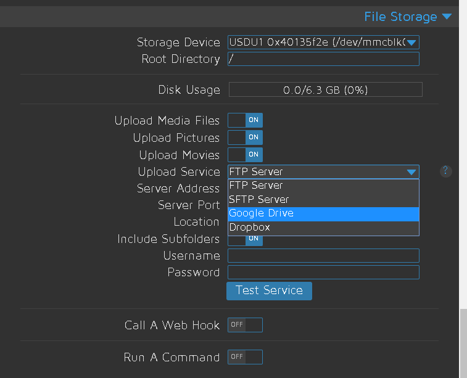Select FTP Server from the list
Screen dimensions: 467x378
click(x=323, y=186)
